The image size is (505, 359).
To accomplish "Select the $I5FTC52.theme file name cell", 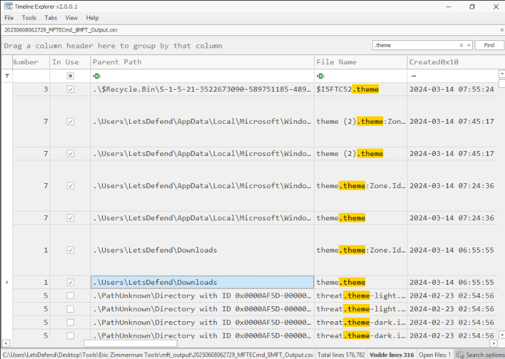I will coord(360,89).
